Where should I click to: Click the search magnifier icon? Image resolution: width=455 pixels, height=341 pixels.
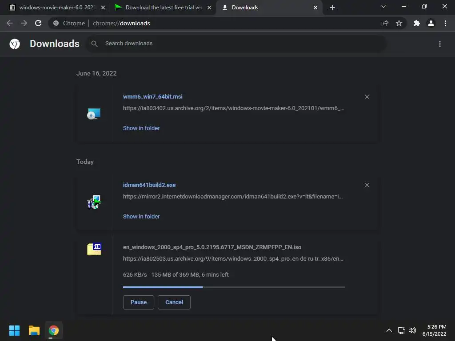[94, 44]
